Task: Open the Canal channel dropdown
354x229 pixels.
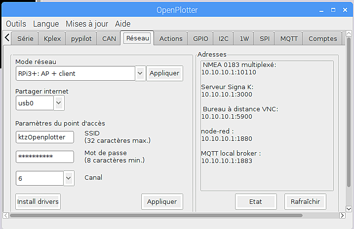Action: (69, 178)
